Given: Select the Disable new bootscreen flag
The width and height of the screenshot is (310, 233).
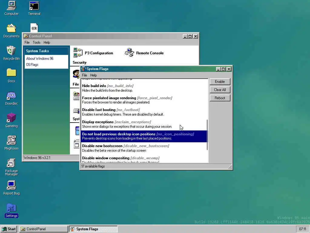Looking at the screenshot, I should pyautogui.click(x=144, y=148).
